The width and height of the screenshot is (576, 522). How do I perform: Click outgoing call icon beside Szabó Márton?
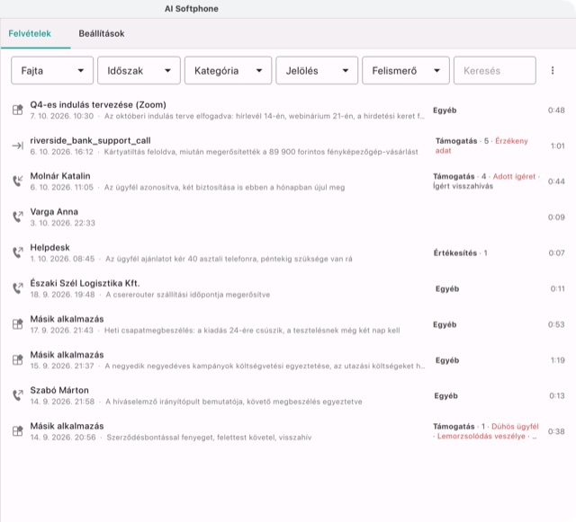coord(18,395)
